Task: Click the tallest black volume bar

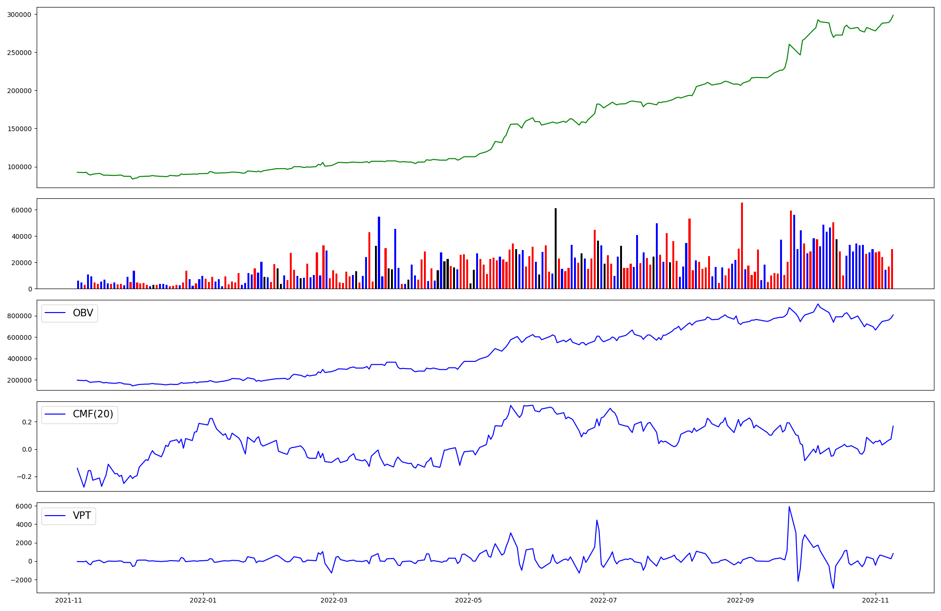Action: coord(556,249)
